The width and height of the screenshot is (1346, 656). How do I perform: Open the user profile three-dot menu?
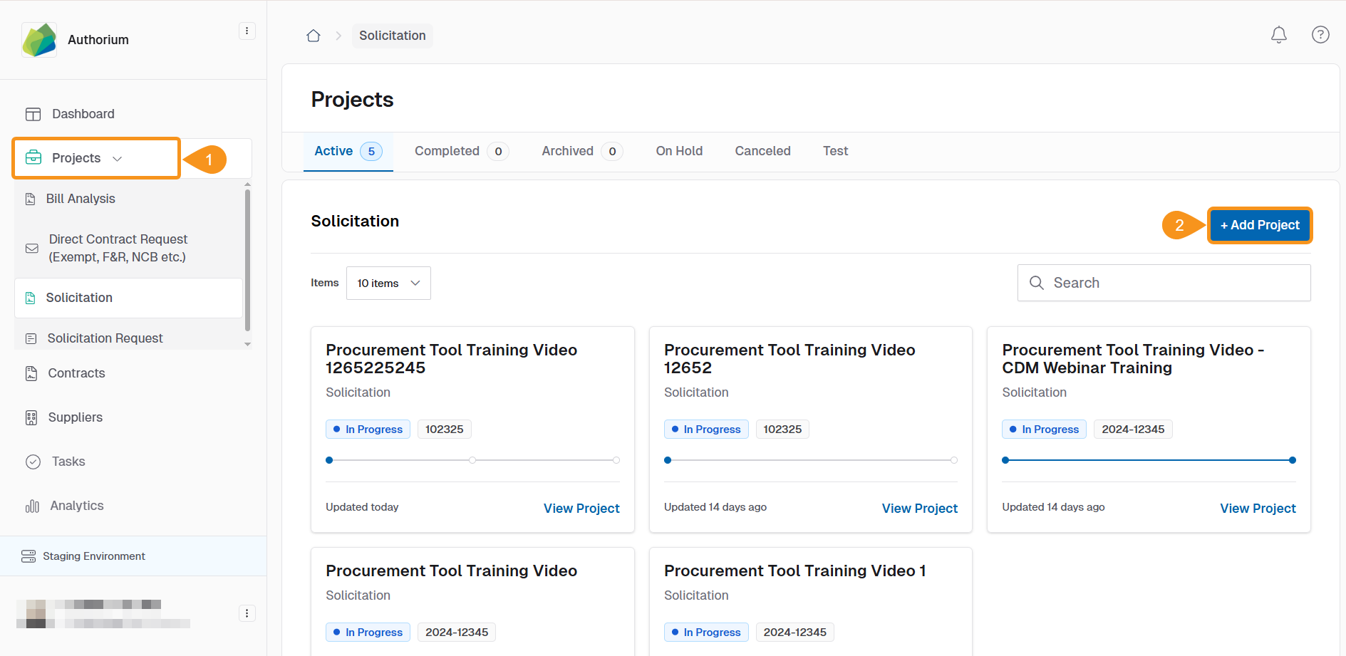(247, 613)
